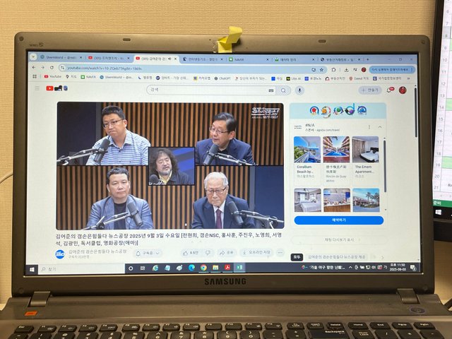Click the YouTube search magnifier button

point(283,90)
